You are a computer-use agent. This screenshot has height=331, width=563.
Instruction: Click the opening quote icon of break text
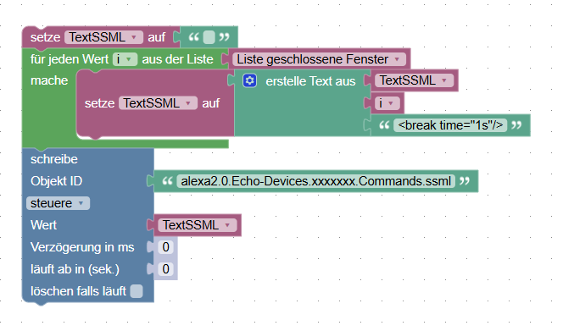384,125
